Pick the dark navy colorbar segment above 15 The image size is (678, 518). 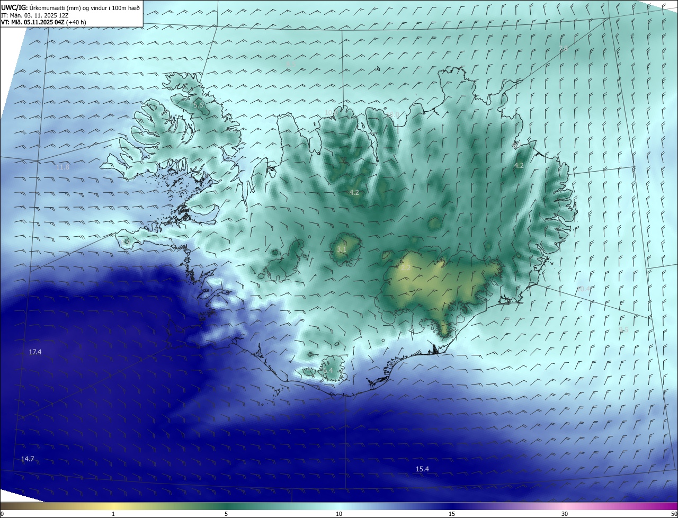(452, 506)
